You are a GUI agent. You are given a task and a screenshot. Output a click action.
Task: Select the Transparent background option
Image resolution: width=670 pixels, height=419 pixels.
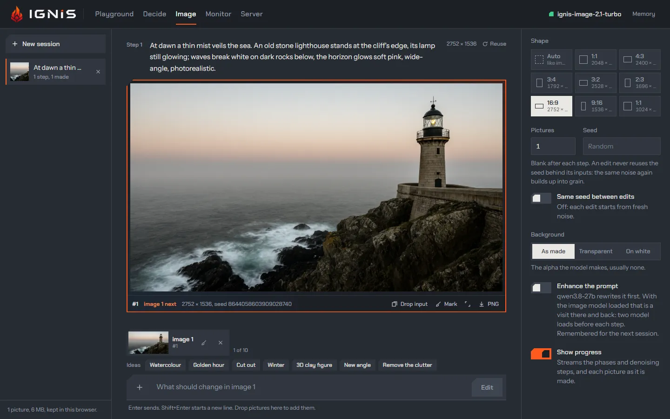pos(596,251)
